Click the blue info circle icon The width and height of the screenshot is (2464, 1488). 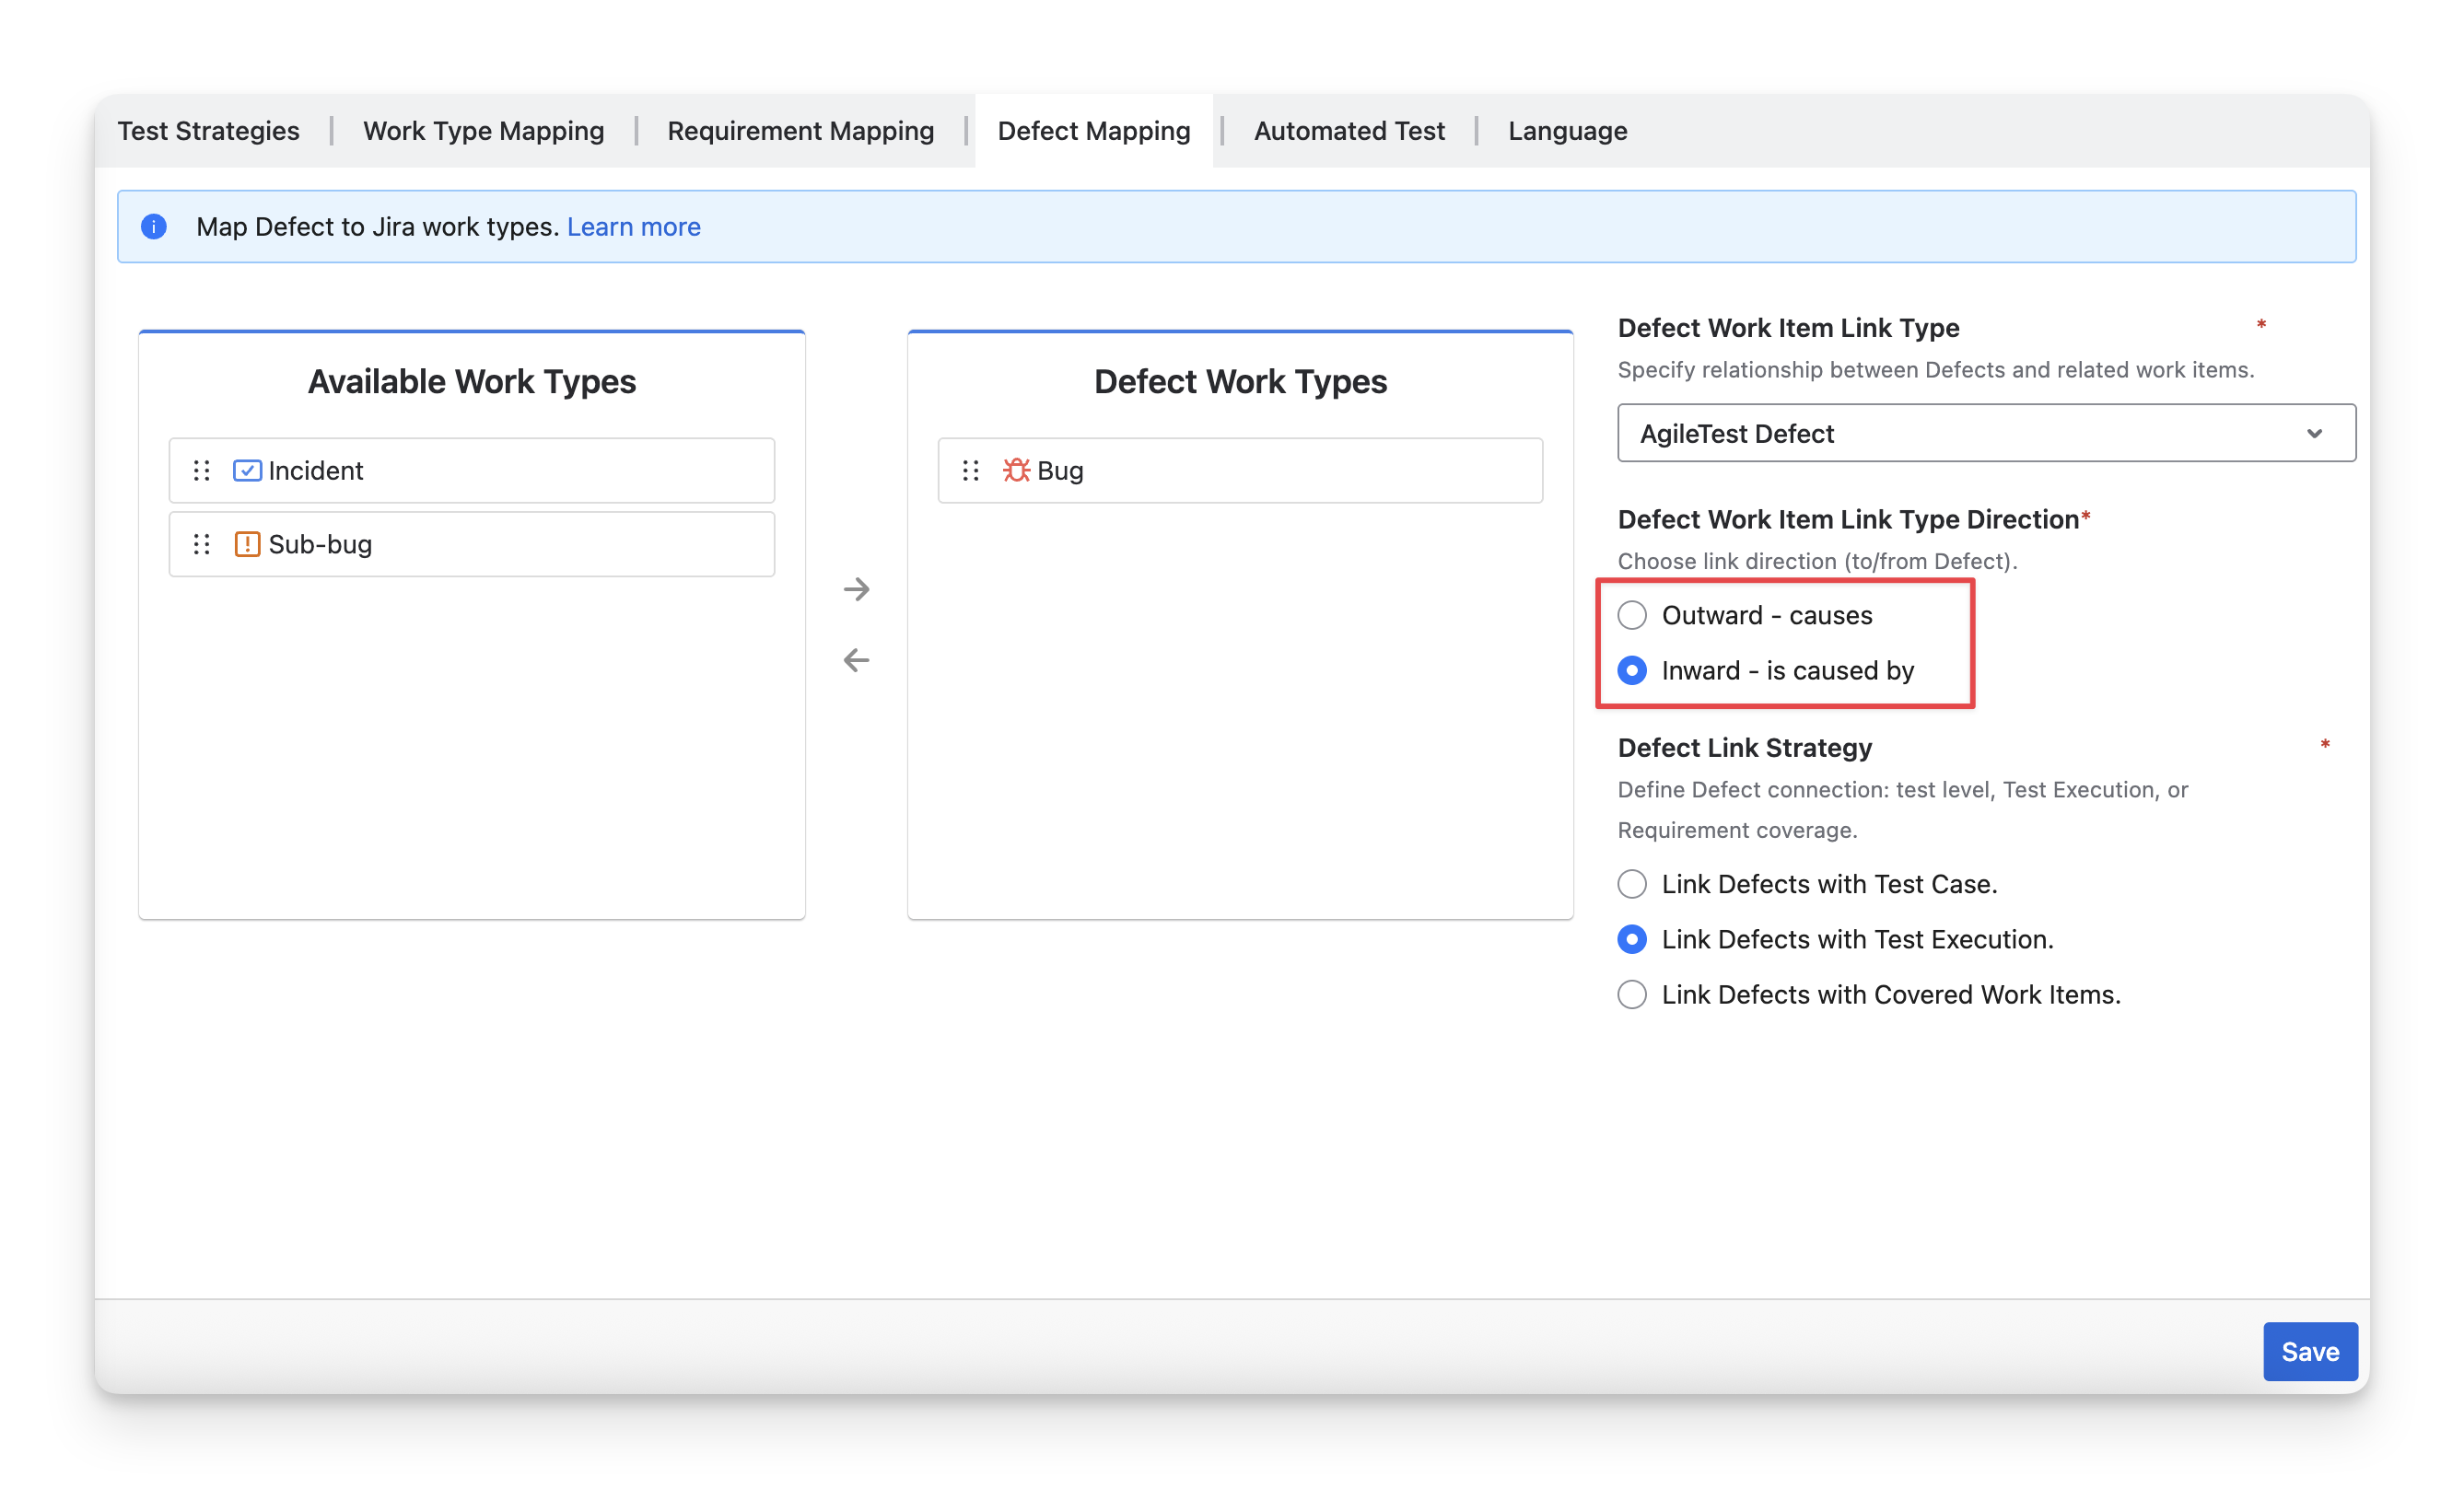tap(154, 227)
